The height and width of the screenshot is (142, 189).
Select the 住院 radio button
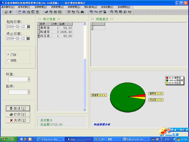click(8, 60)
